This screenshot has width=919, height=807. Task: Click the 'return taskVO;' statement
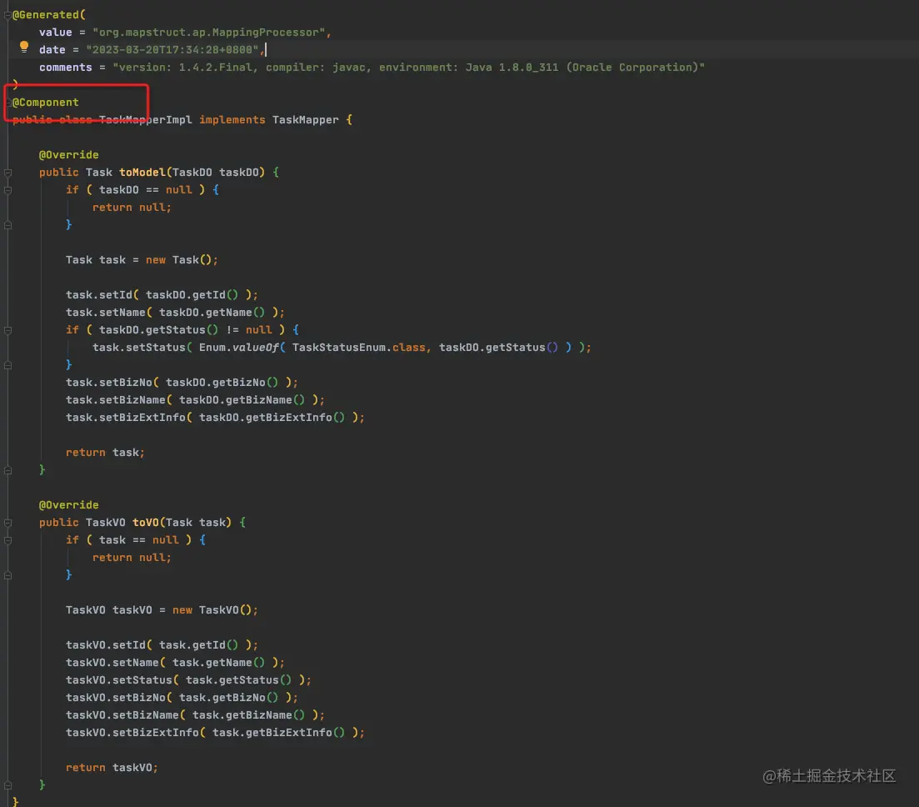click(x=112, y=768)
